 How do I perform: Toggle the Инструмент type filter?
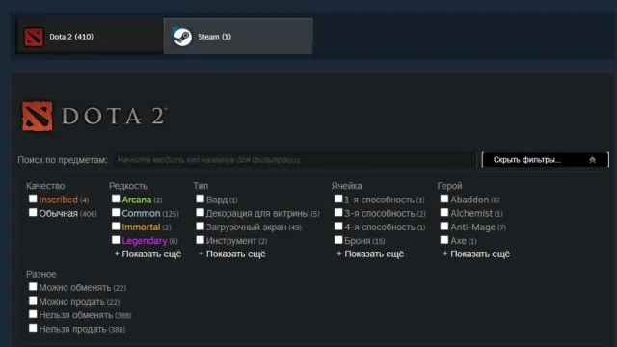point(201,240)
